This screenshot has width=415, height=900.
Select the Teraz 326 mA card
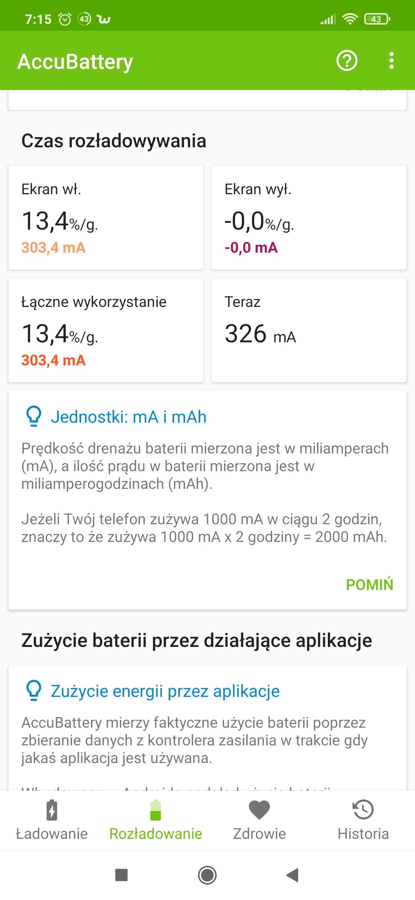pyautogui.click(x=309, y=330)
